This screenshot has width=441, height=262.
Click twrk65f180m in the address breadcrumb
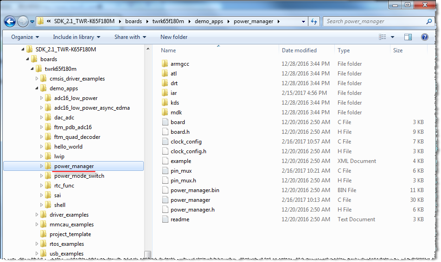pos(168,21)
